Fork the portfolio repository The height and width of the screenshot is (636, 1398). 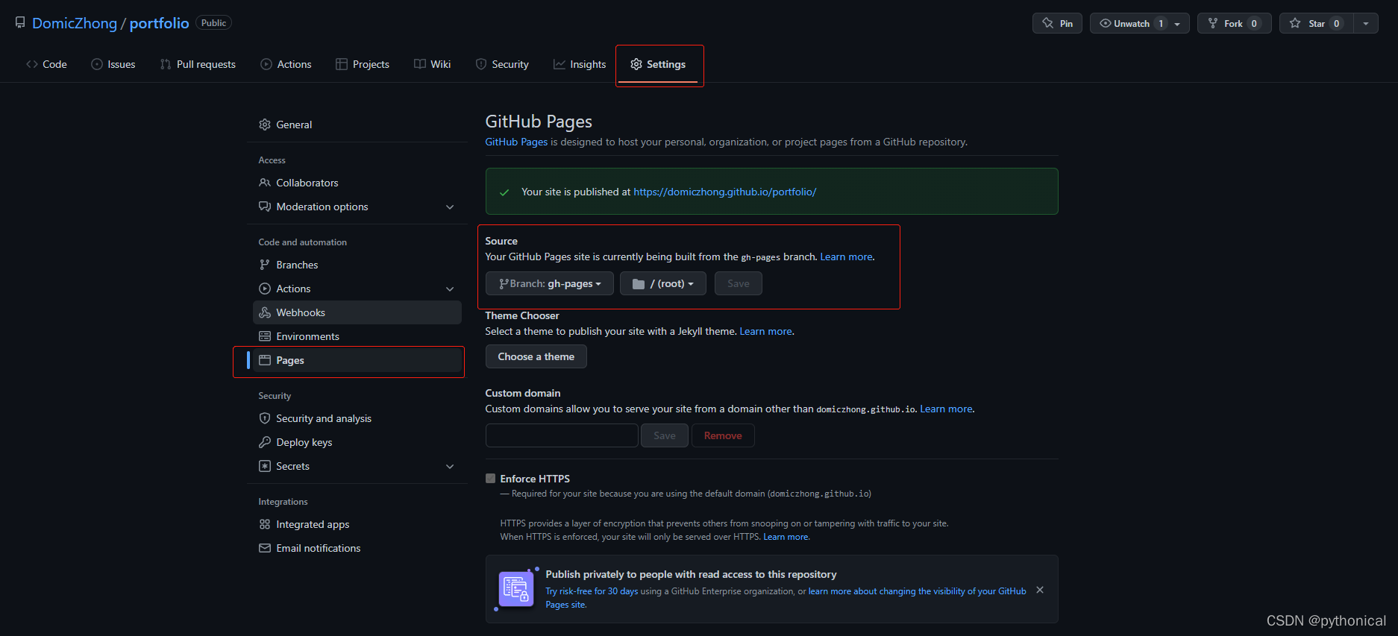[x=1235, y=23]
